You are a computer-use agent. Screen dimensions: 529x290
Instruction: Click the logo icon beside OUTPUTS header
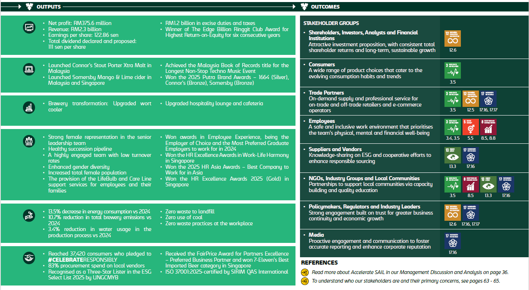click(30, 7)
